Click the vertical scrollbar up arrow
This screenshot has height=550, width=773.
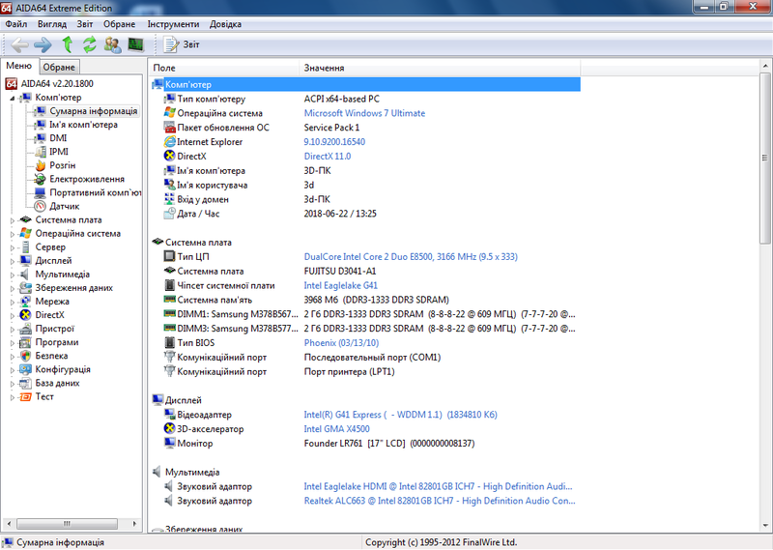[765, 66]
